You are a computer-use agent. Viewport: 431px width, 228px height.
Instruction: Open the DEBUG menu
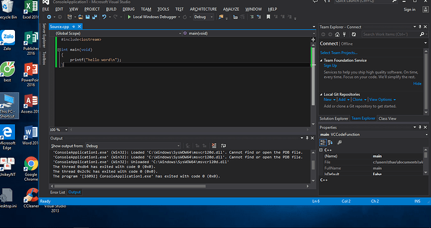(129, 9)
